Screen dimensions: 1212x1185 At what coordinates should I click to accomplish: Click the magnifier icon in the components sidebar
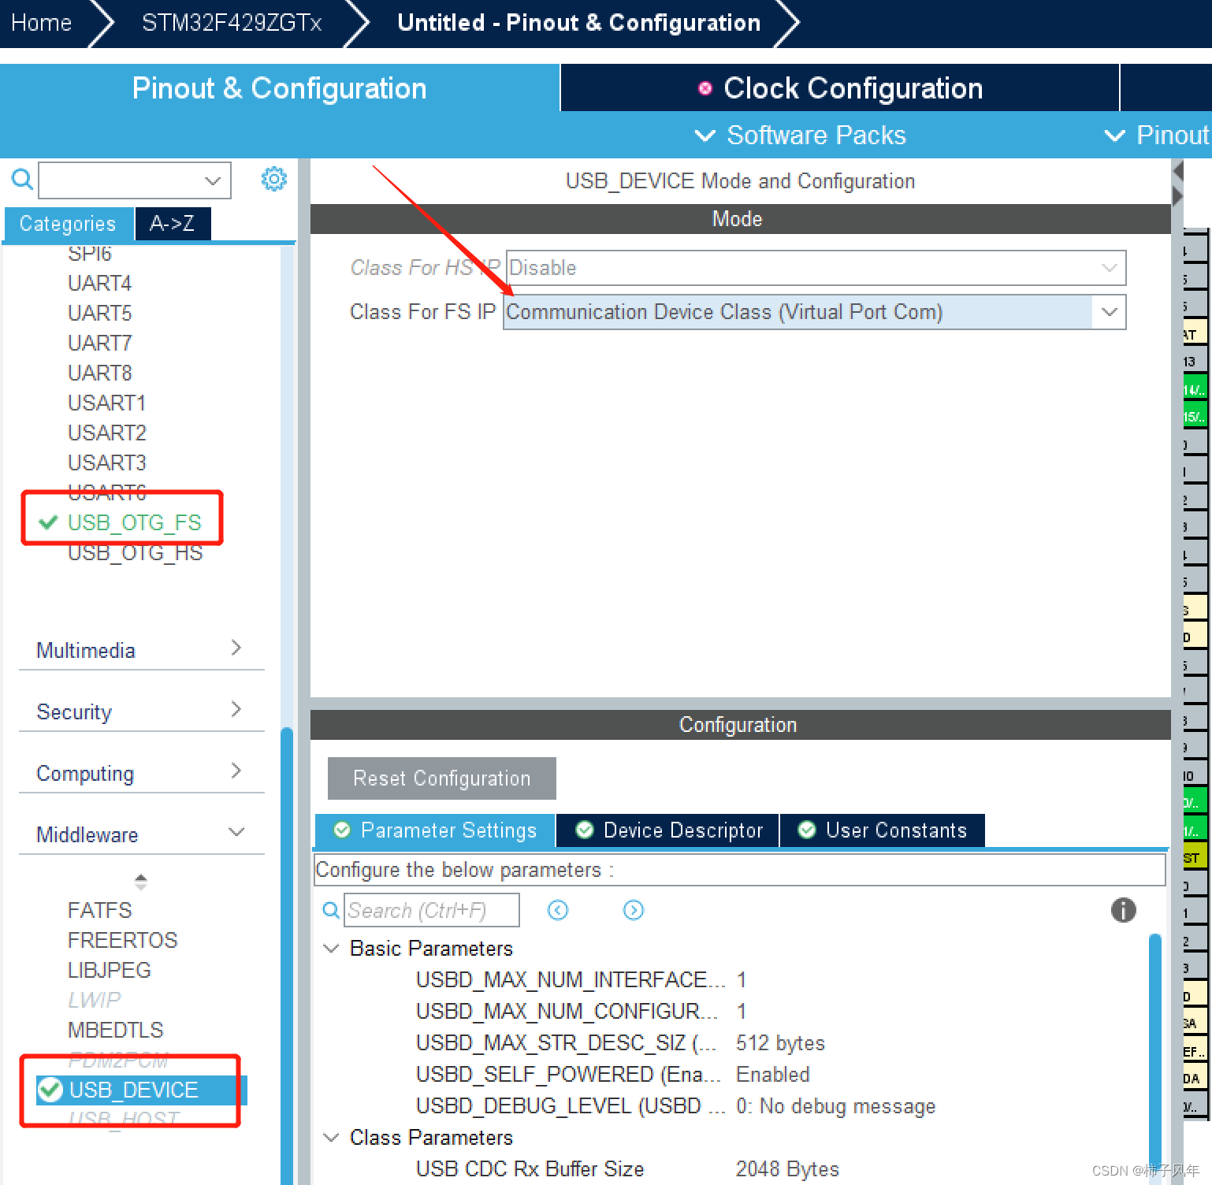point(21,179)
